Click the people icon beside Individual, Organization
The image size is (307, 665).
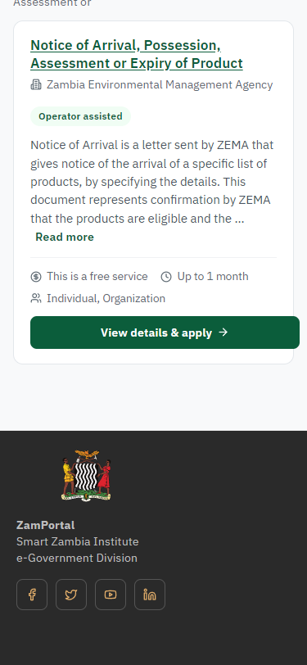pos(36,299)
